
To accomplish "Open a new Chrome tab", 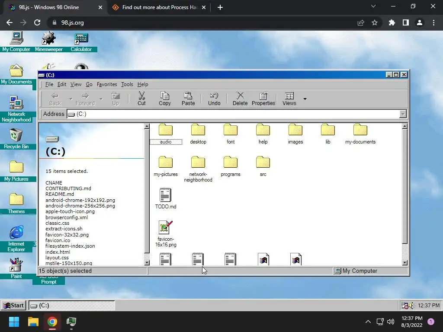I will tap(220, 7).
